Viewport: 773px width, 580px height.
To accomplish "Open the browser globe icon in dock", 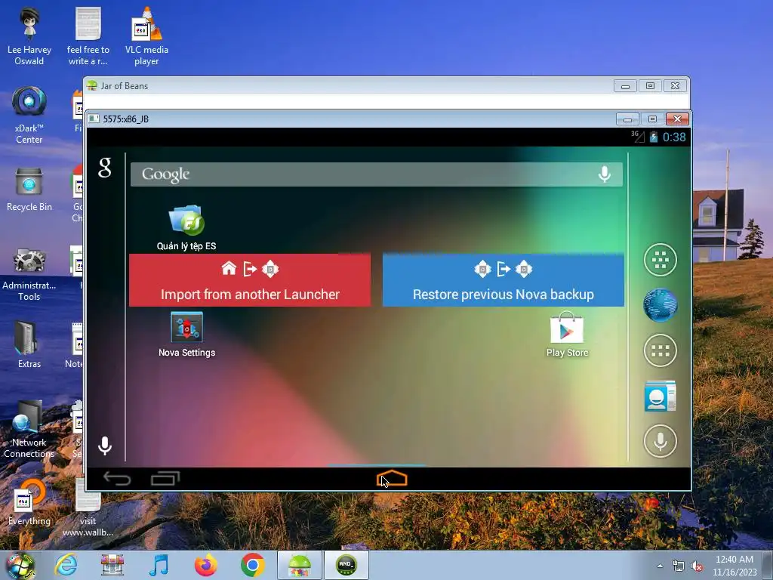I will pyautogui.click(x=660, y=305).
